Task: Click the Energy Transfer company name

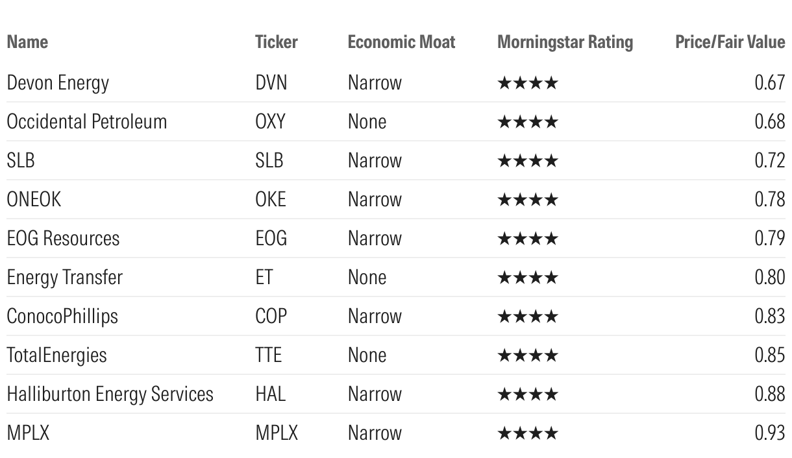Action: click(64, 278)
